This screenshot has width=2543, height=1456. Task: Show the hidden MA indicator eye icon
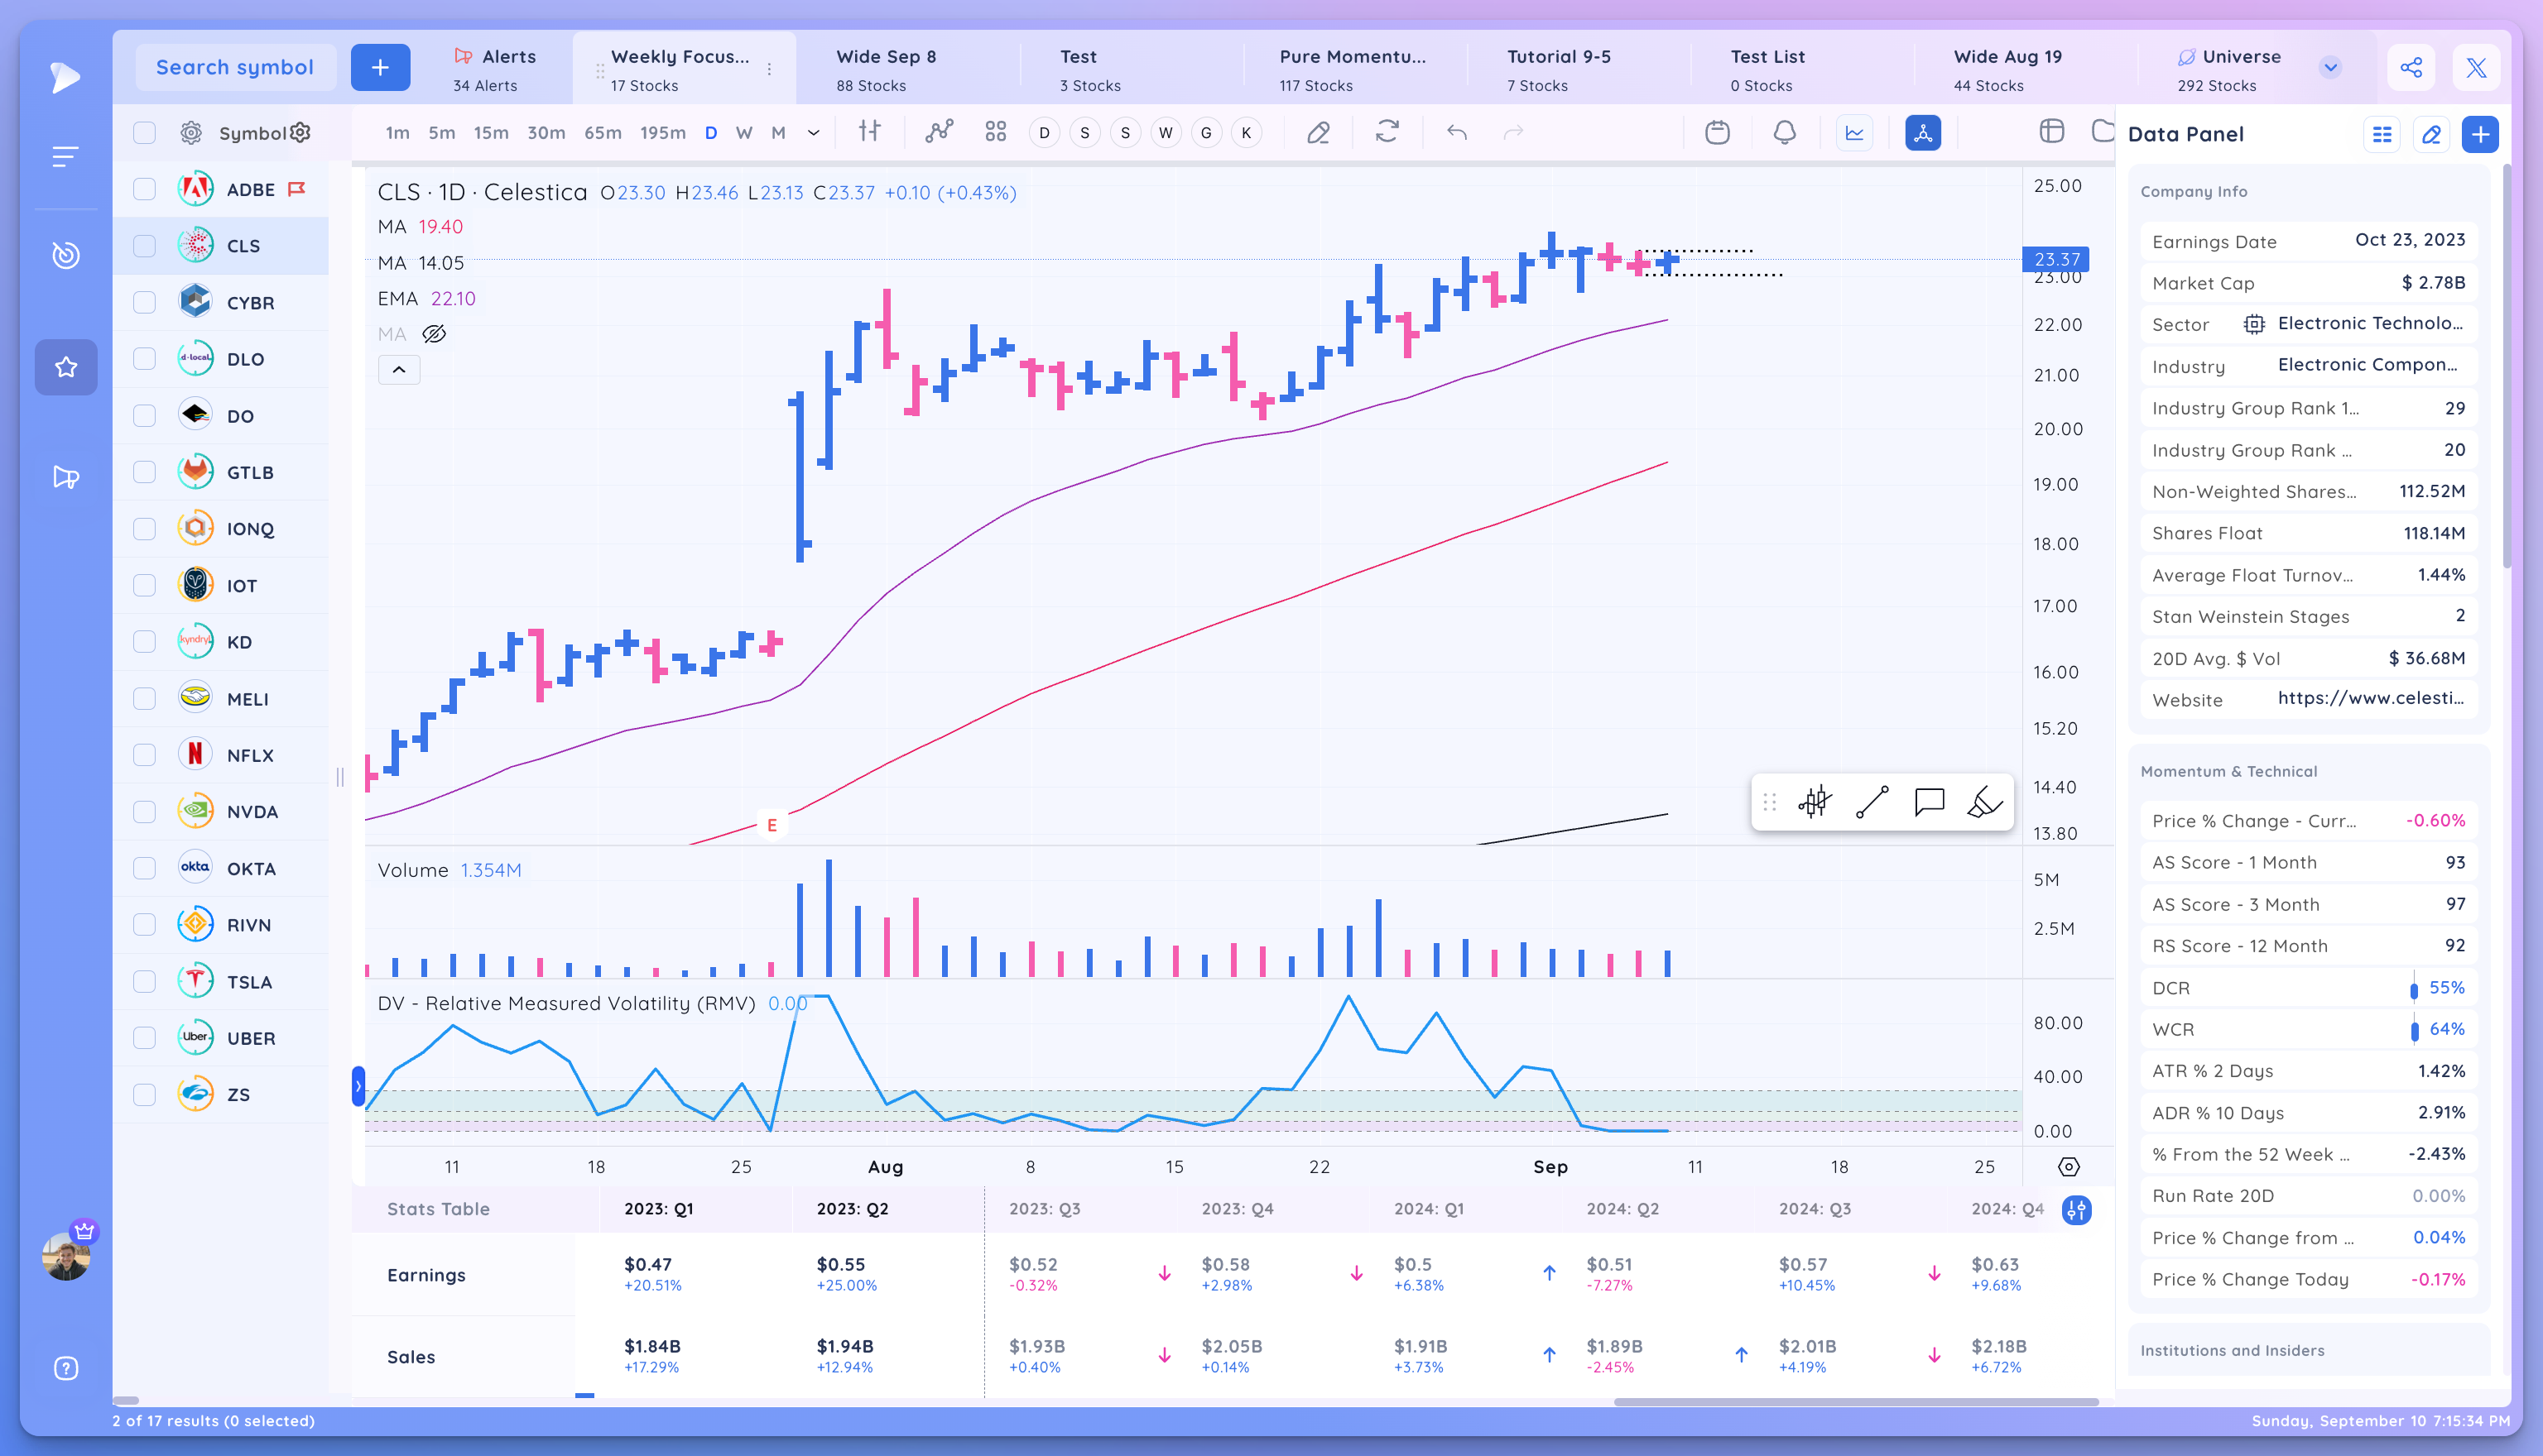coord(433,334)
